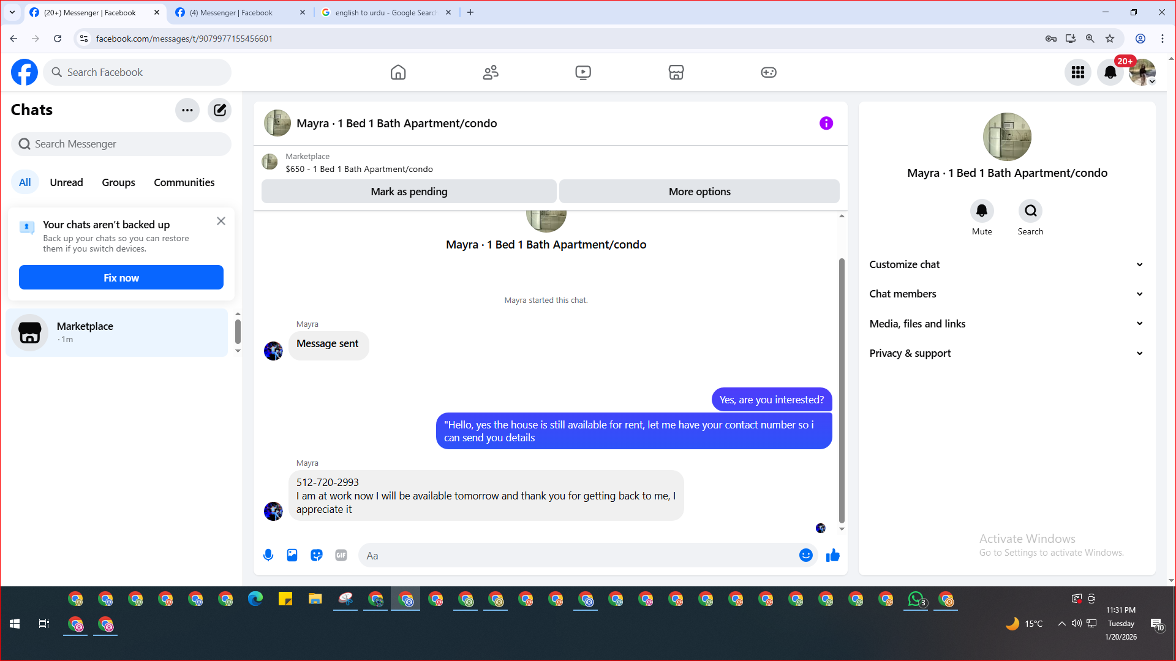Select the Groups chats filter
This screenshot has width=1176, height=661.
click(x=118, y=182)
